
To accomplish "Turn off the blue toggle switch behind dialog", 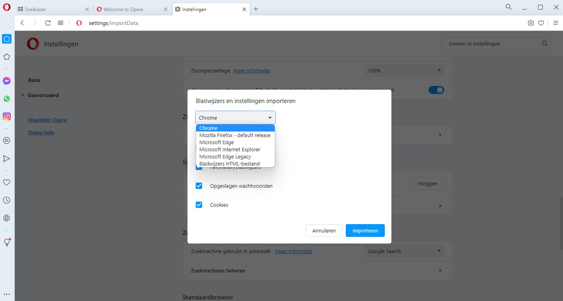I will point(436,90).
